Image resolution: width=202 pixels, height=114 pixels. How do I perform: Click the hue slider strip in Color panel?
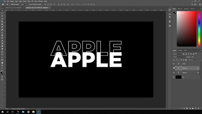coord(199,29)
